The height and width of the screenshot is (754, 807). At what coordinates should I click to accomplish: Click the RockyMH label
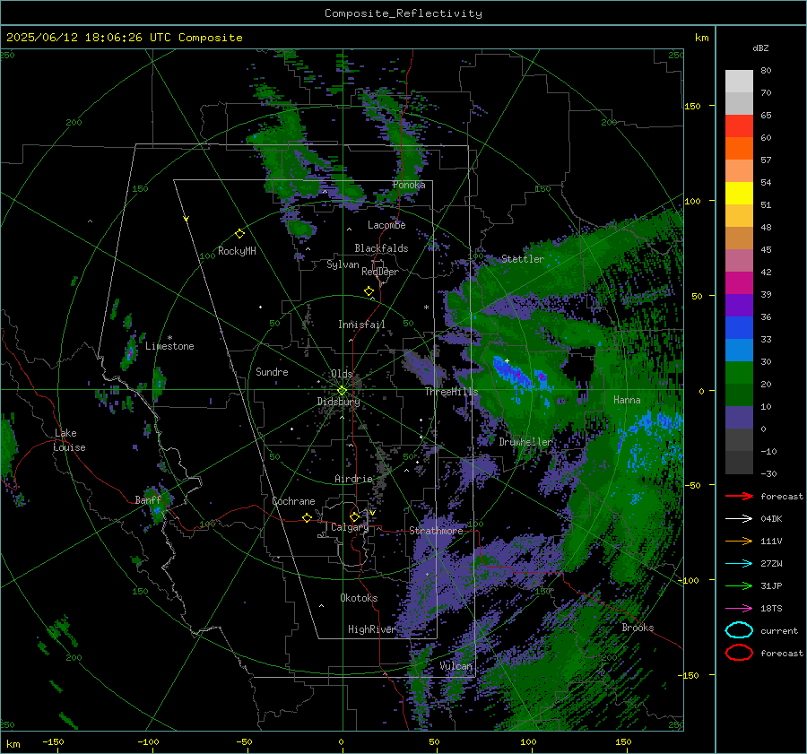coord(237,251)
